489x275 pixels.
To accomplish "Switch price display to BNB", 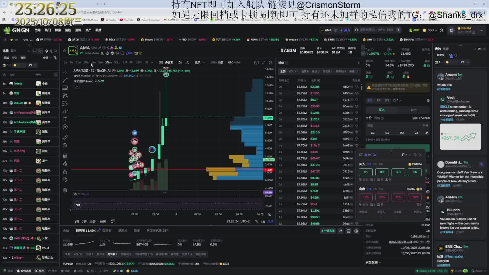I will (238, 62).
